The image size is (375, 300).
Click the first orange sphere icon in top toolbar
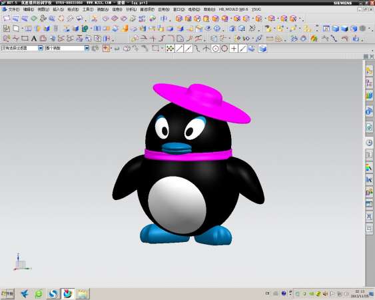179,19
